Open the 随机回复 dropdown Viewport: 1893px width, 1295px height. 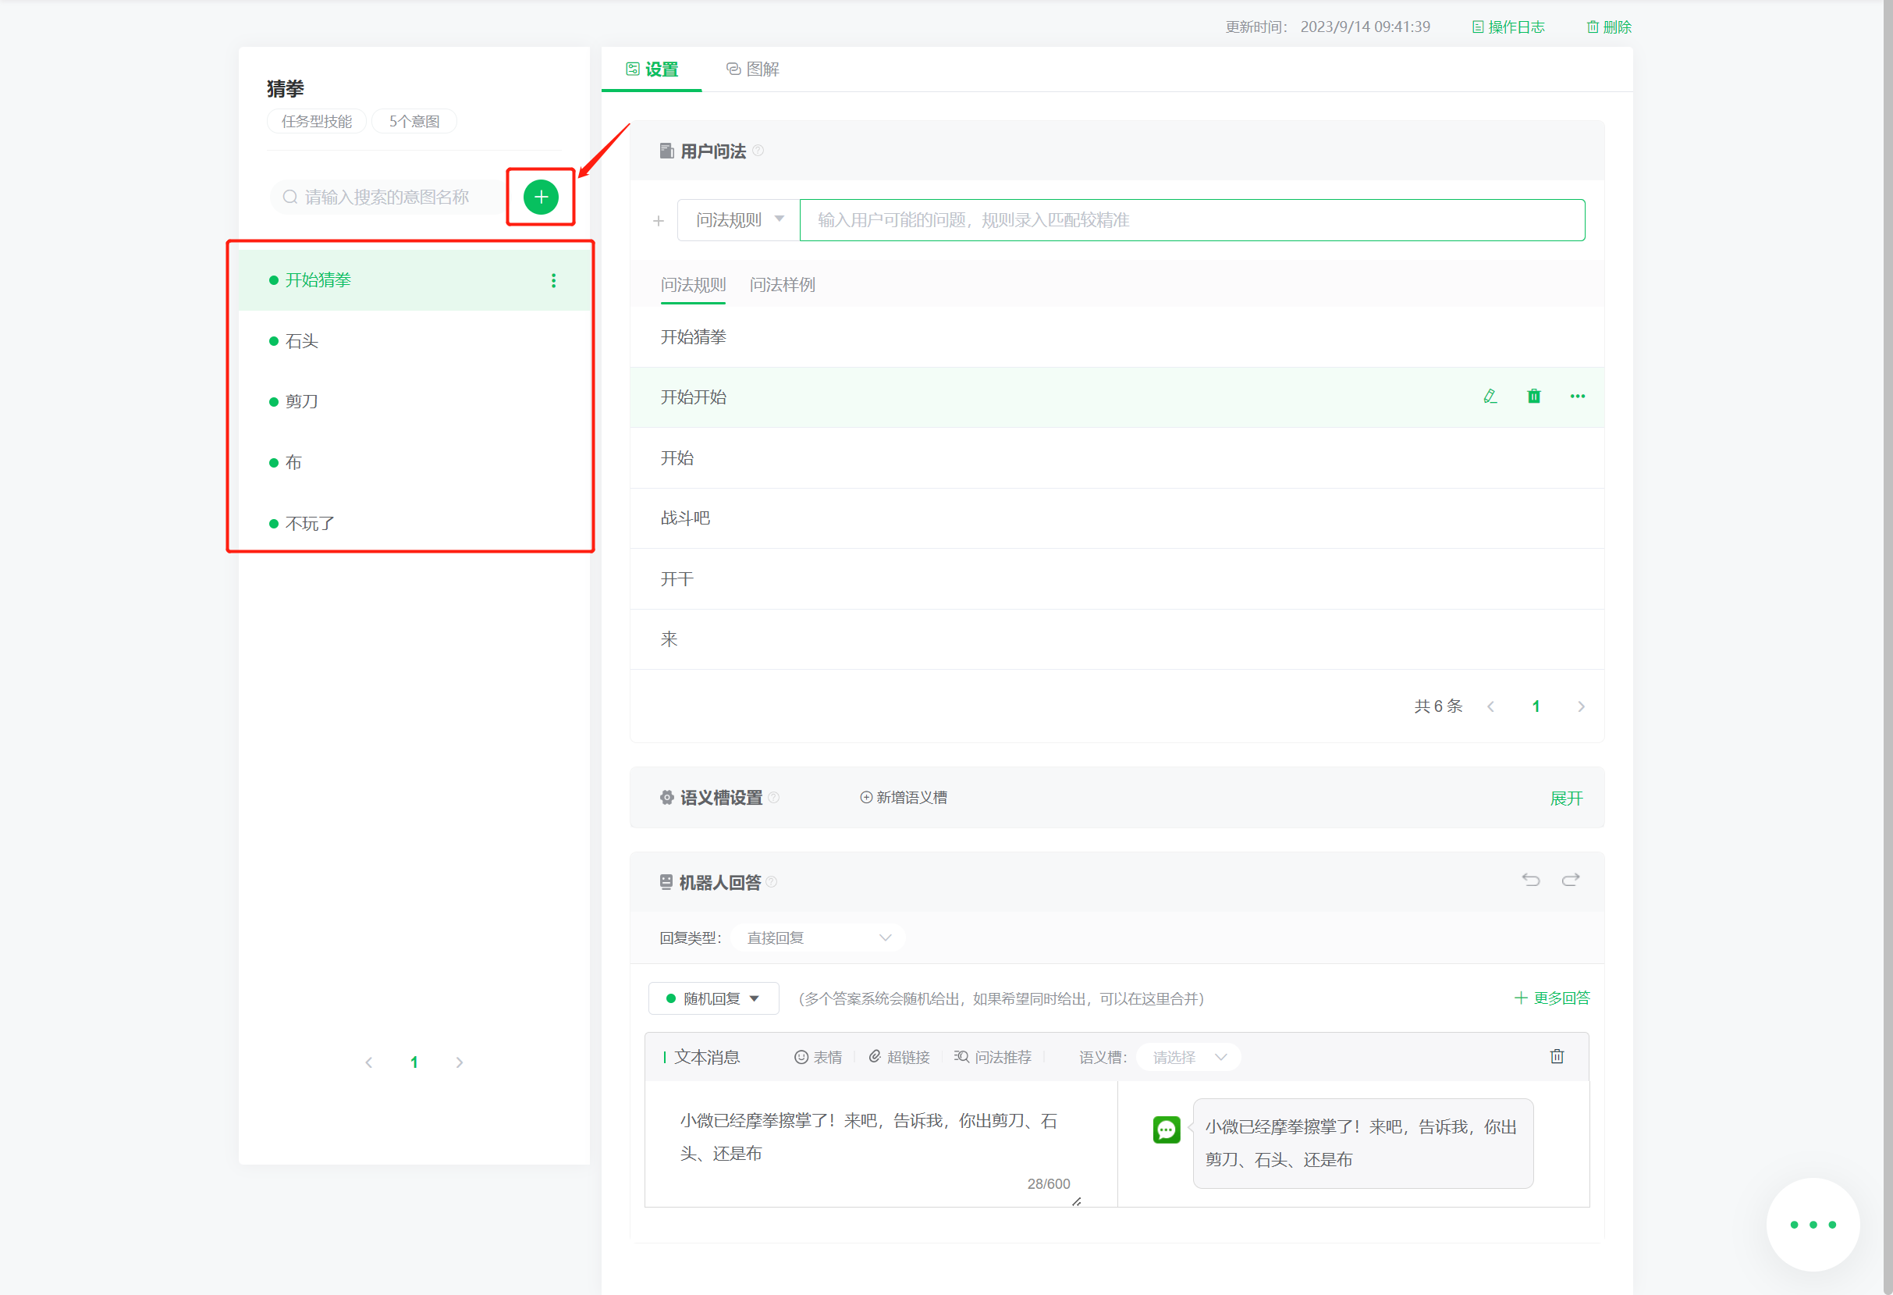point(713,999)
